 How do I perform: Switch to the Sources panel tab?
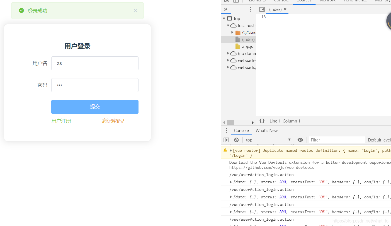(x=304, y=1)
